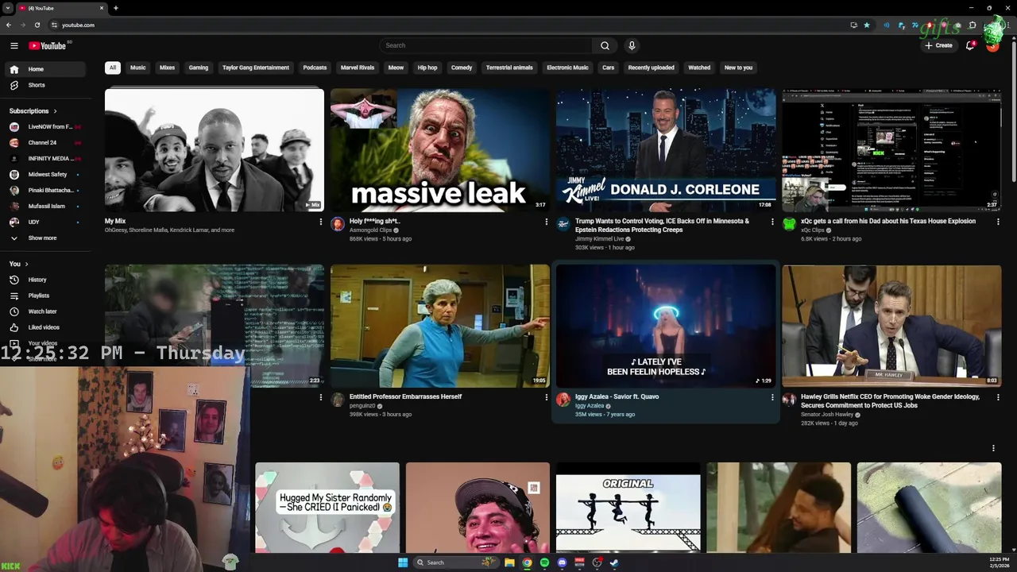Click the Windows taskbar Search box
The image size is (1017, 572).
point(455,562)
